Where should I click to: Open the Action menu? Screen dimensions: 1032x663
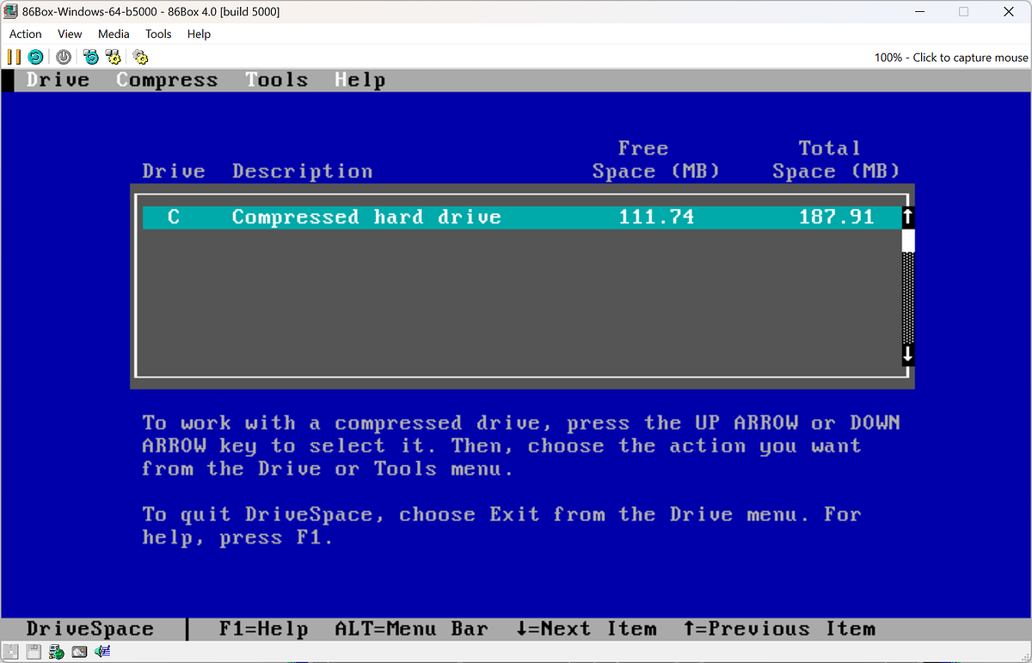[26, 34]
